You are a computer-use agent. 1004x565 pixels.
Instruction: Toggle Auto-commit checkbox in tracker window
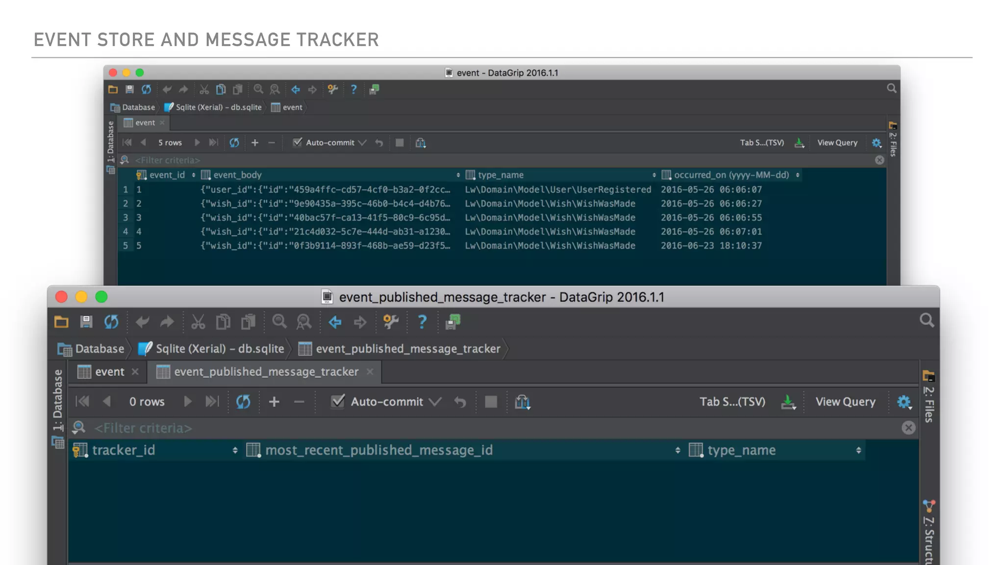tap(338, 401)
